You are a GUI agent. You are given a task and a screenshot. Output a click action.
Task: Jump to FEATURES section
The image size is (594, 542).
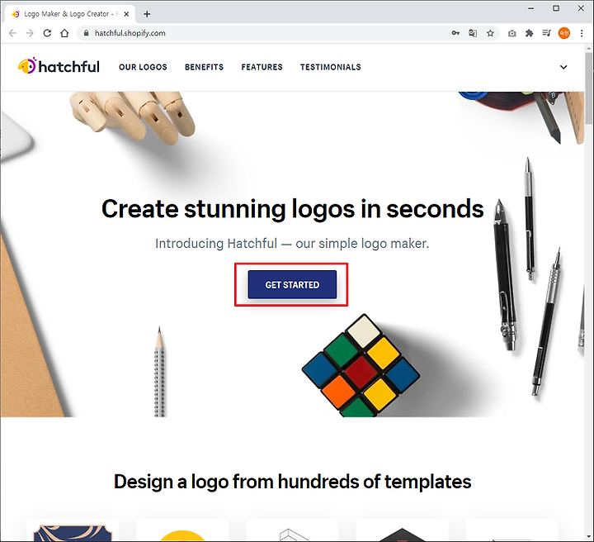click(262, 67)
